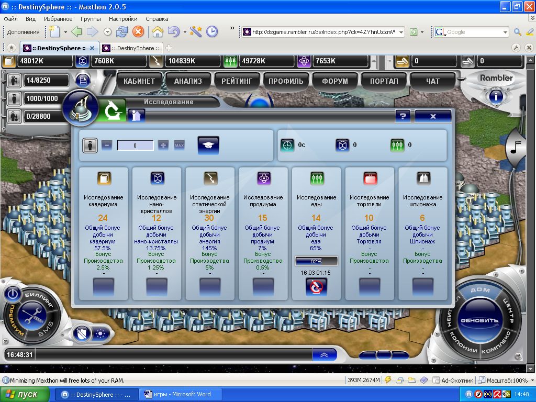Cancel the food research in progress
Image resolution: width=536 pixels, height=402 pixels.
click(x=316, y=287)
